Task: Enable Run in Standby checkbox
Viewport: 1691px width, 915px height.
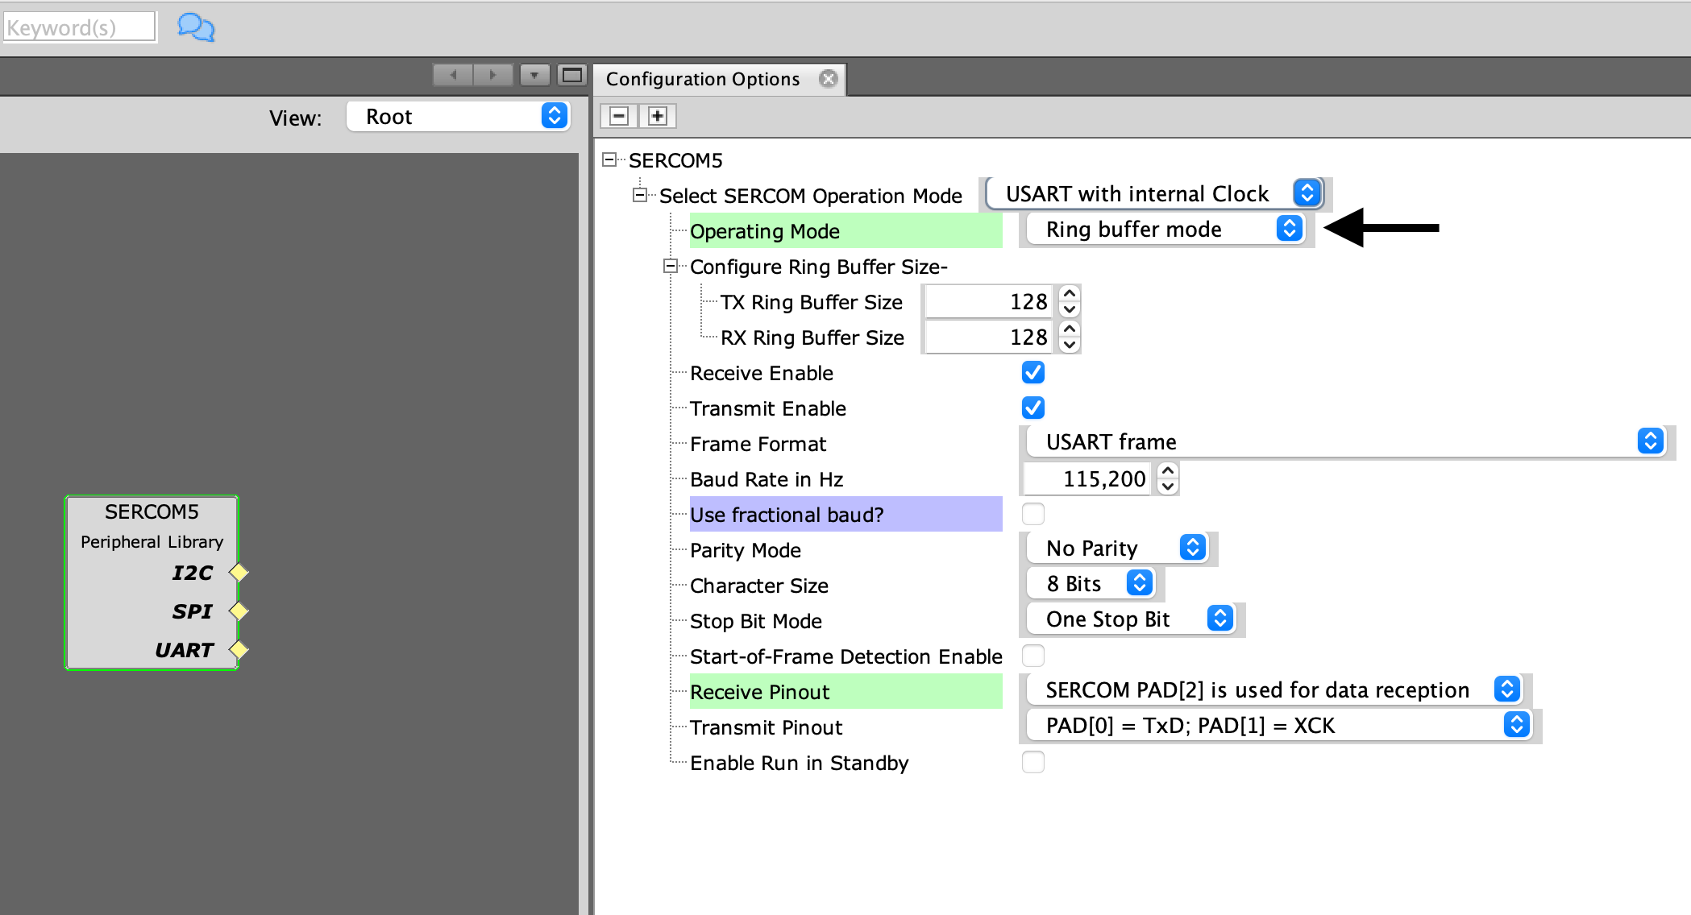Action: pyautogui.click(x=1032, y=762)
